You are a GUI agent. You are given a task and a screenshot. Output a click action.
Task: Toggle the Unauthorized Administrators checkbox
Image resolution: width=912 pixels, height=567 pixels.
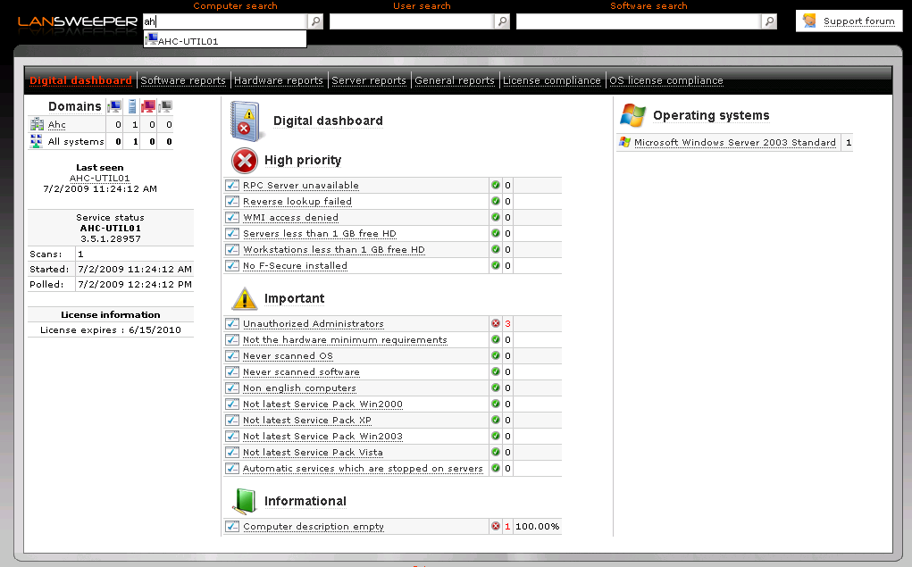232,324
